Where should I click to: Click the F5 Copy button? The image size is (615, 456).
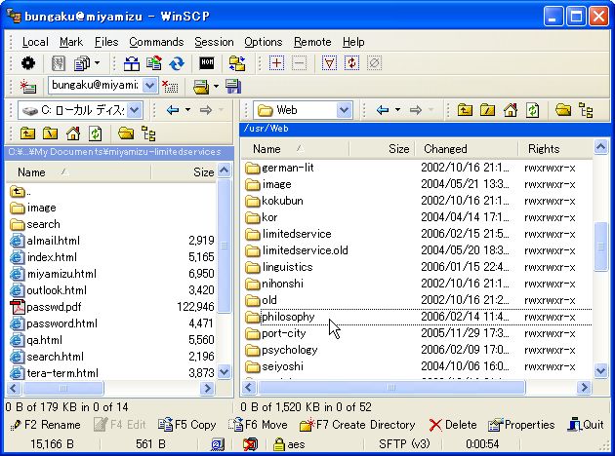187,425
